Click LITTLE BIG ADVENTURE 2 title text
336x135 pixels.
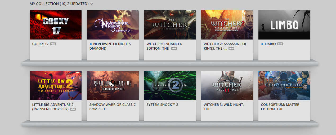coord(53,107)
